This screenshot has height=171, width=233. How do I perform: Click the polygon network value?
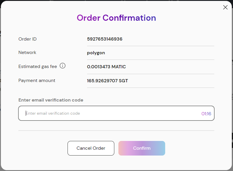pos(96,53)
